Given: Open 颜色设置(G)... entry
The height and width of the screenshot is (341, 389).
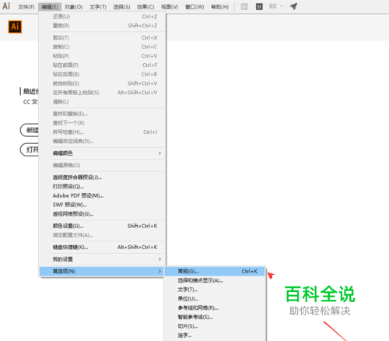Looking at the screenshot, I should pos(103,226).
